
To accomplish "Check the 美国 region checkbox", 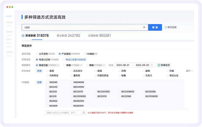I will pos(48,71).
